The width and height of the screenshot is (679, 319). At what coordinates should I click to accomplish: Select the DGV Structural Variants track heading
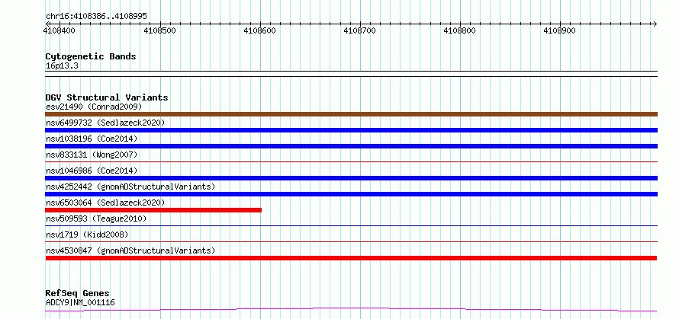(107, 97)
